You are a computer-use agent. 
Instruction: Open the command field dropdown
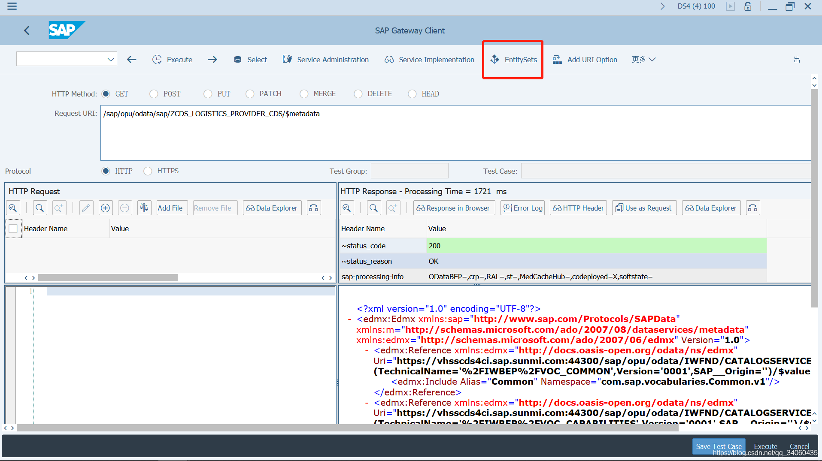[x=111, y=59]
